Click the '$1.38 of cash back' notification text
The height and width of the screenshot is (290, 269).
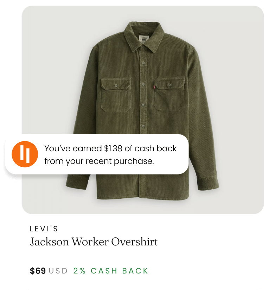140,148
